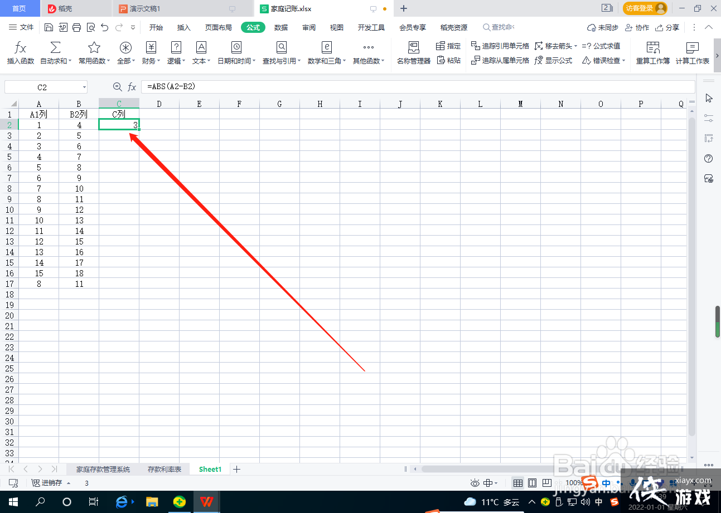The width and height of the screenshot is (721, 513).
Task: Add a new sheet with plus button
Action: pyautogui.click(x=236, y=470)
